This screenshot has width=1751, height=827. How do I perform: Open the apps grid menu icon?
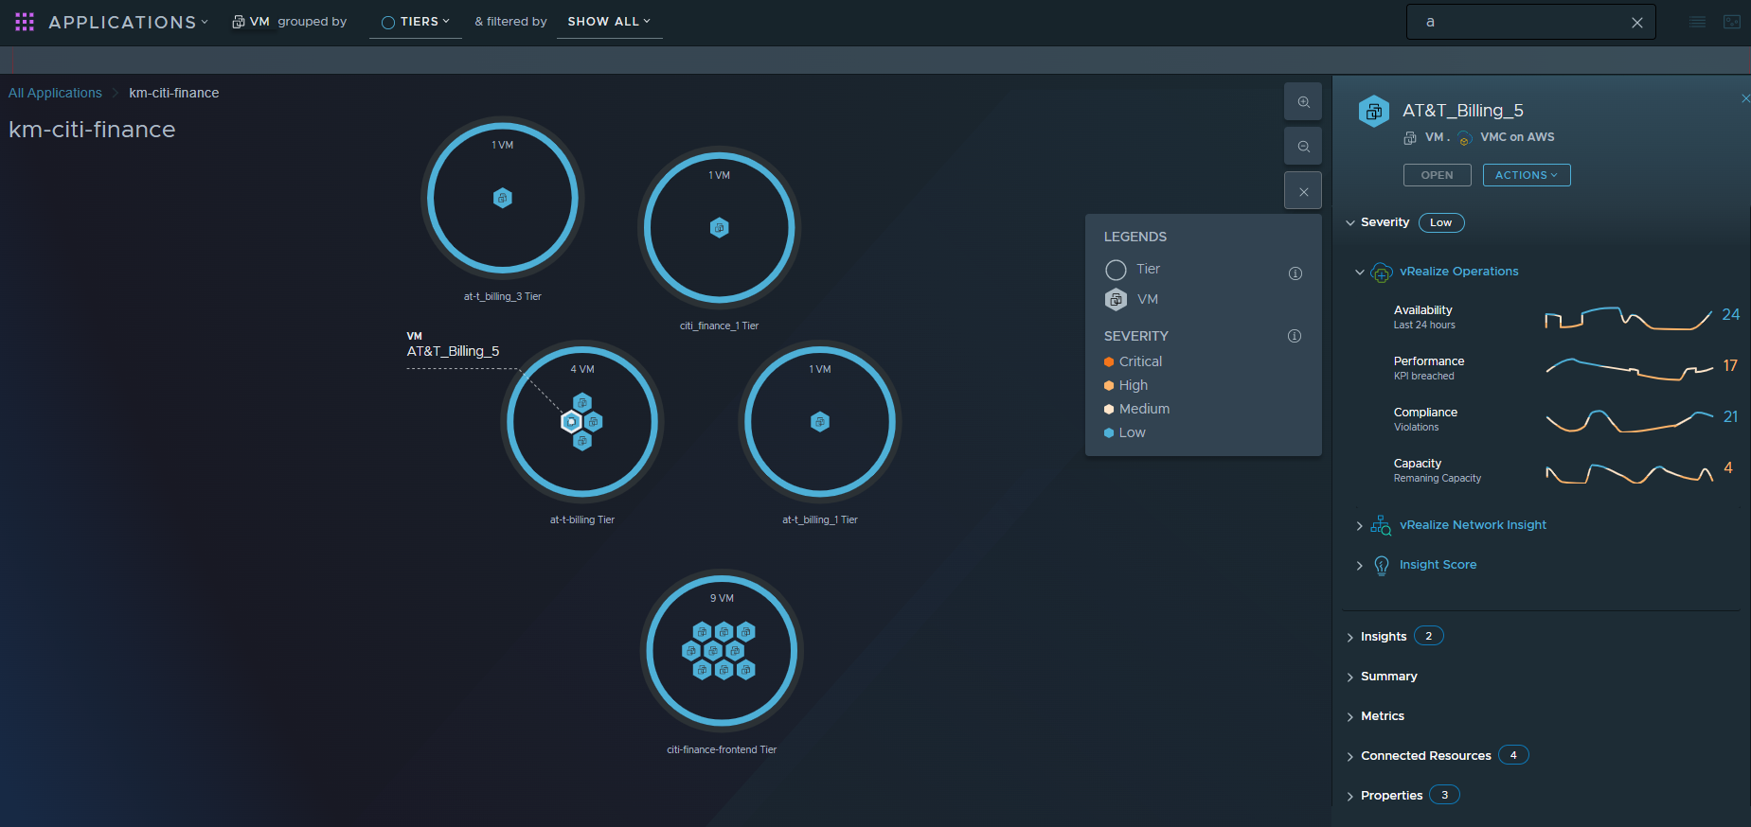tap(25, 22)
